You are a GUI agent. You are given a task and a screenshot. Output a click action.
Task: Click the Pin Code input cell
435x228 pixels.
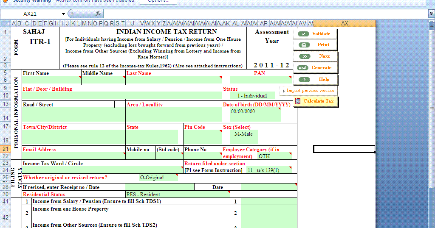coord(203,137)
